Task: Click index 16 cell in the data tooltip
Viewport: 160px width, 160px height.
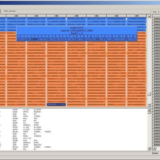Action: (x=134, y=36)
